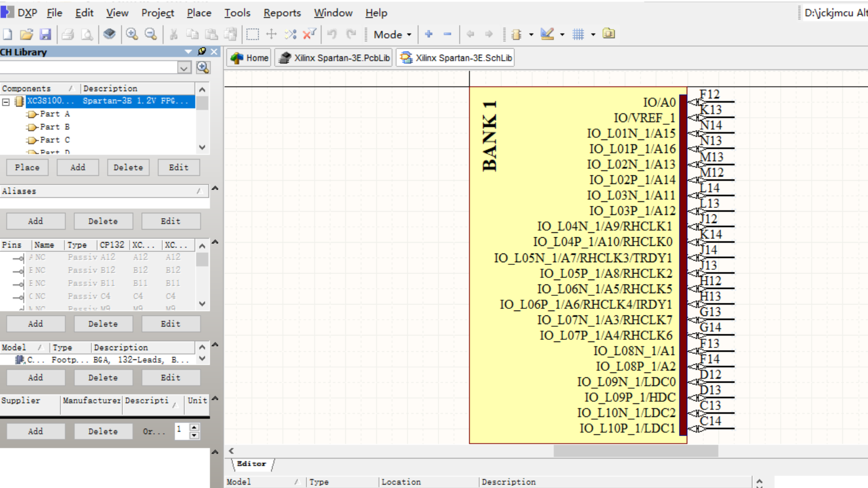This screenshot has height=488, width=868.
Task: Click Clear Filter red X icon
Action: [x=310, y=34]
